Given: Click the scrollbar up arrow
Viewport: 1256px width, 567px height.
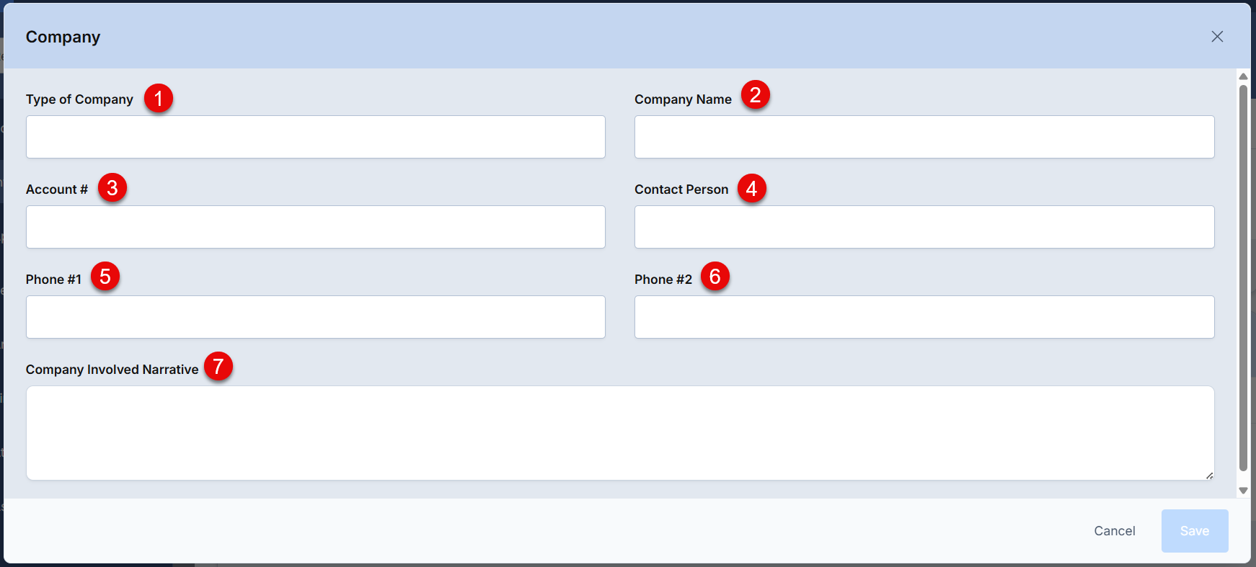Looking at the screenshot, I should (1243, 76).
